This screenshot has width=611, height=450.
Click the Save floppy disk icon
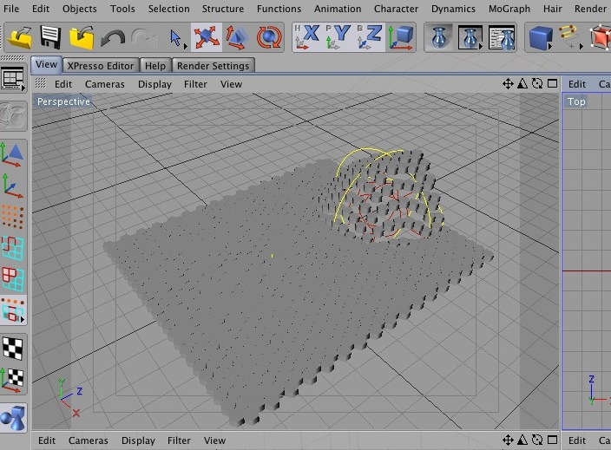[x=50, y=38]
